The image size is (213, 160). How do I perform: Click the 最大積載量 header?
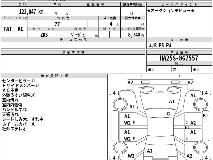click(133, 18)
